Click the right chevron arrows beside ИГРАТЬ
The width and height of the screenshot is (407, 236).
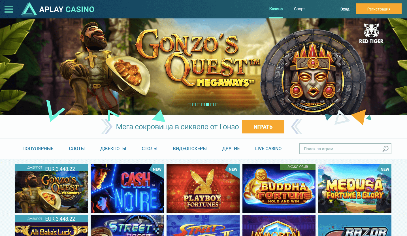pyautogui.click(x=296, y=127)
